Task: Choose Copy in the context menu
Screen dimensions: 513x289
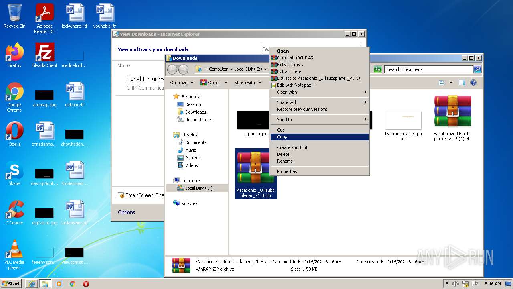Action: click(x=319, y=137)
